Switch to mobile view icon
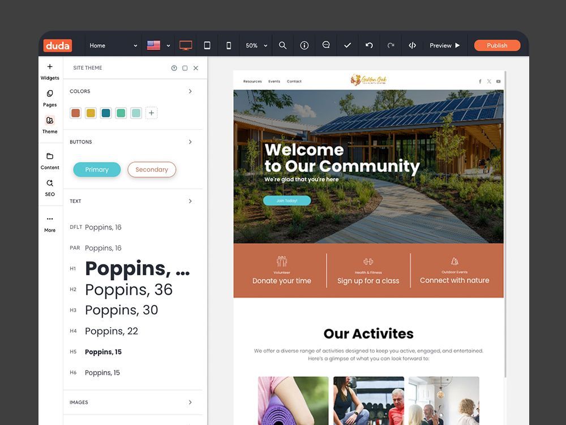Screen dimensions: 566x425 pos(229,45)
